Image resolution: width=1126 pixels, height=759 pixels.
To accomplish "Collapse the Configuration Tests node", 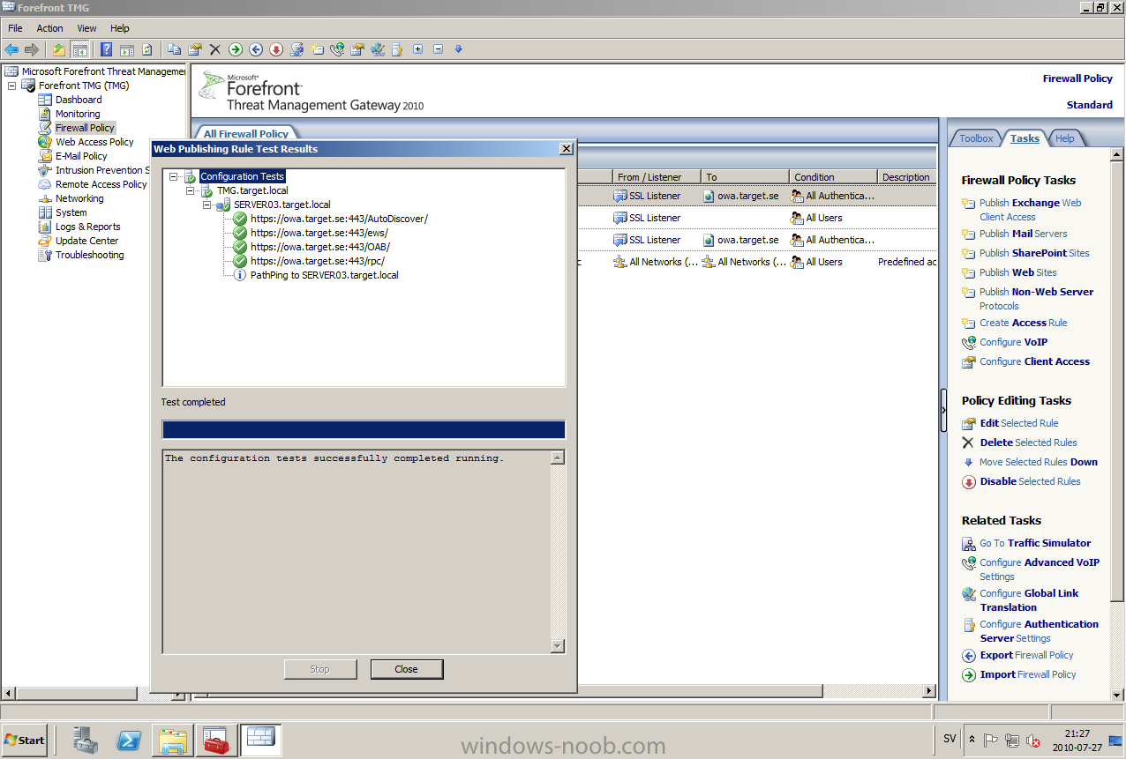I will (x=174, y=176).
